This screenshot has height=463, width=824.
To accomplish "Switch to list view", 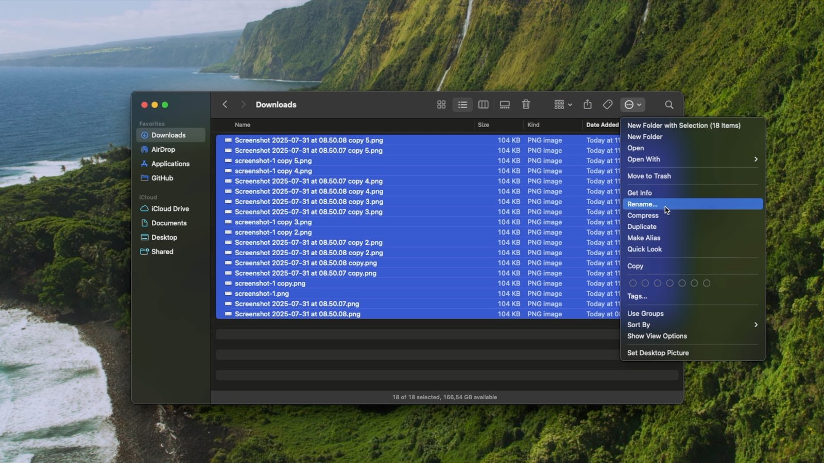I will 462,104.
